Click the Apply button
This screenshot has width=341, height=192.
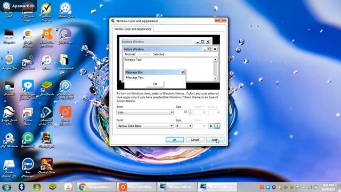click(215, 140)
